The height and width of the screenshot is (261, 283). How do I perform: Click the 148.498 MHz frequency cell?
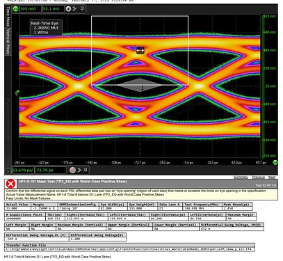tap(202, 208)
